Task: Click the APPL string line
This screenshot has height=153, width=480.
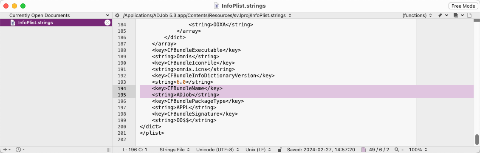Action: coord(184,108)
